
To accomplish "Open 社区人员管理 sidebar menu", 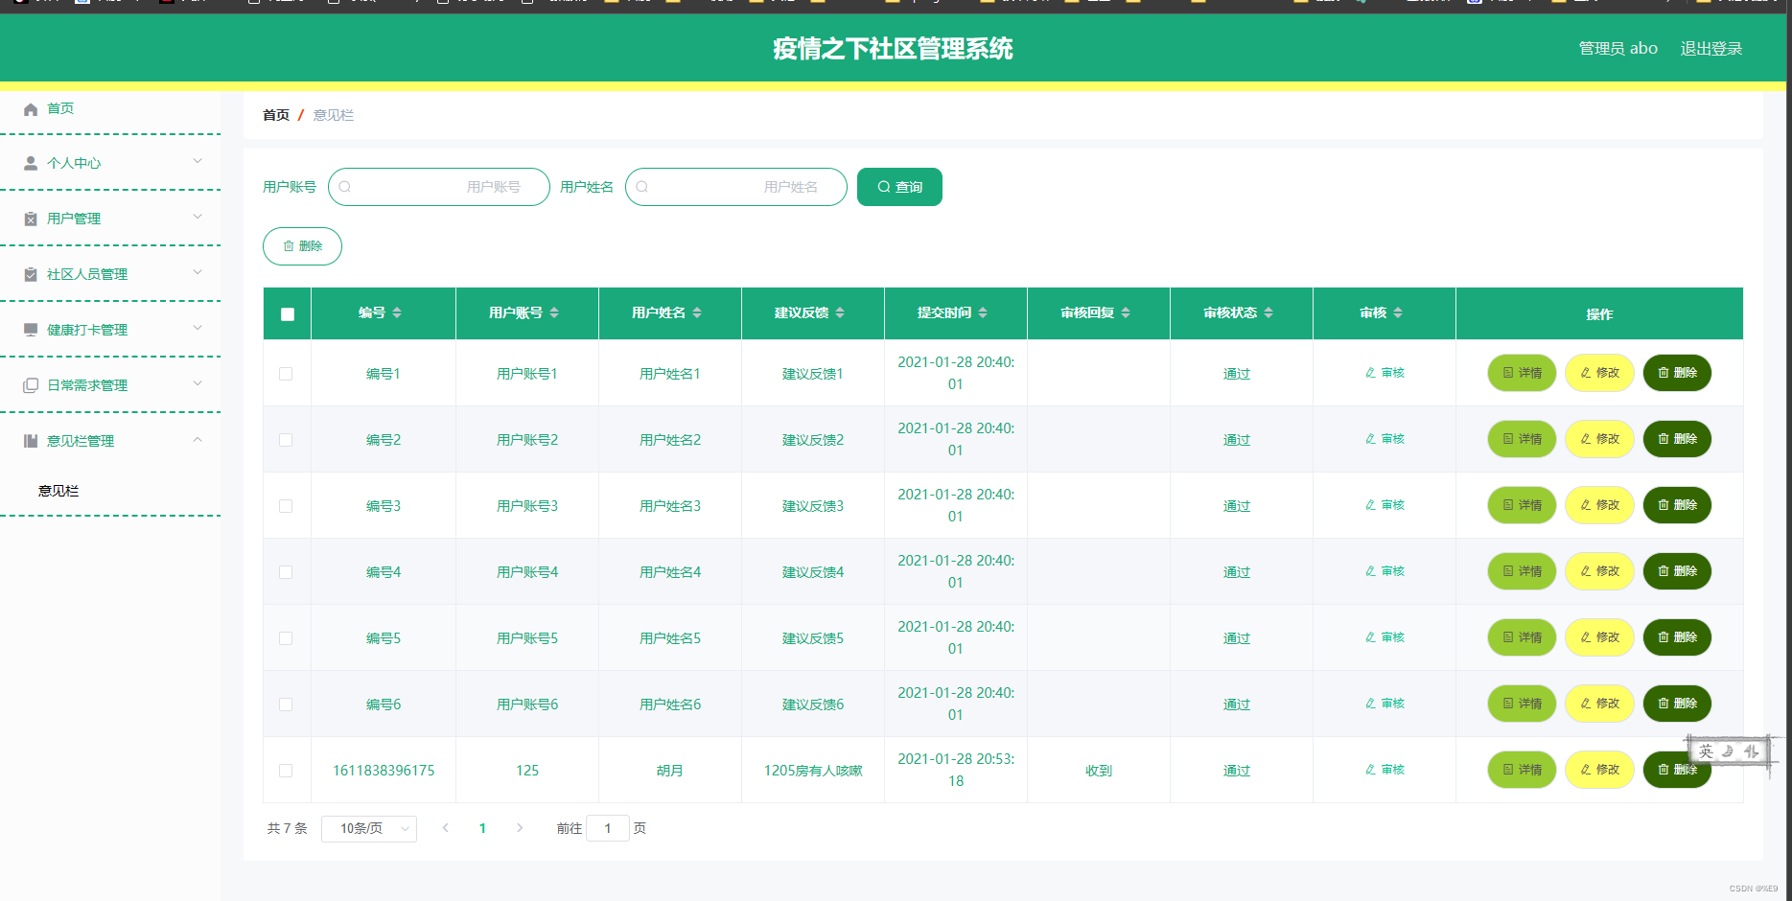I will point(110,274).
